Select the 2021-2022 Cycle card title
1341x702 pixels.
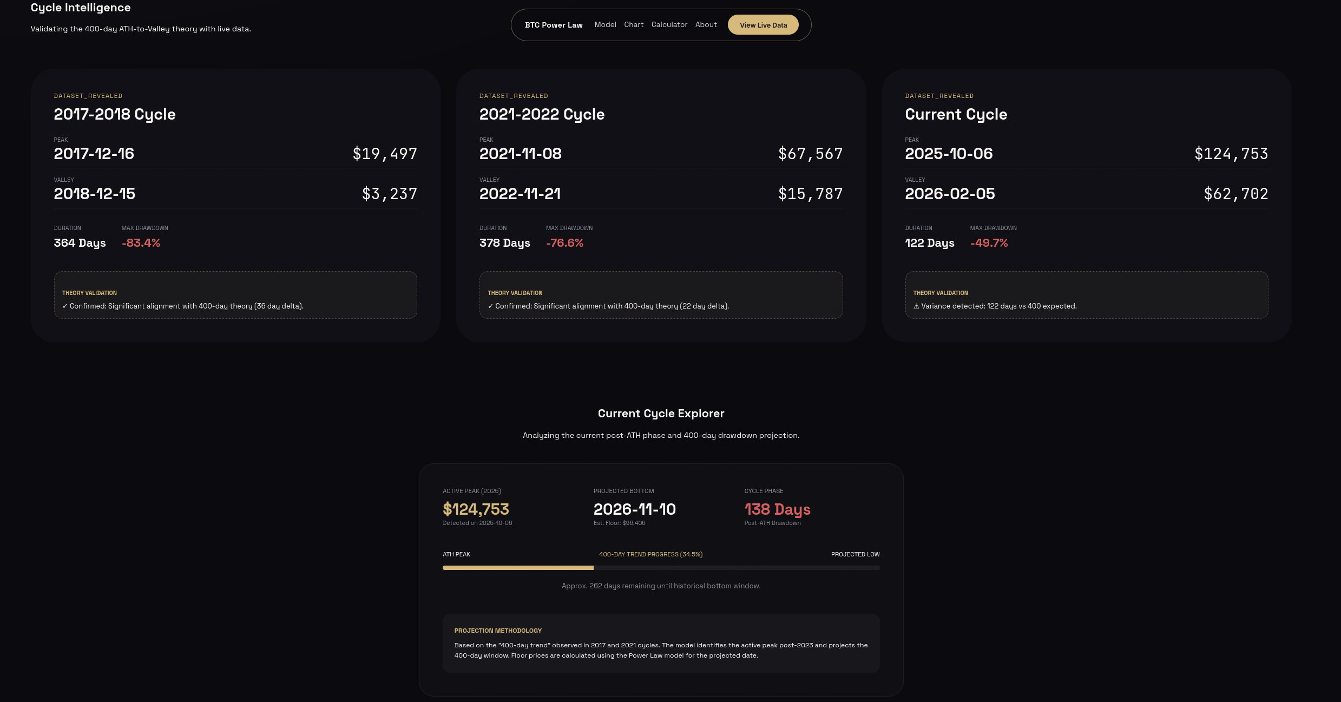pyautogui.click(x=542, y=114)
